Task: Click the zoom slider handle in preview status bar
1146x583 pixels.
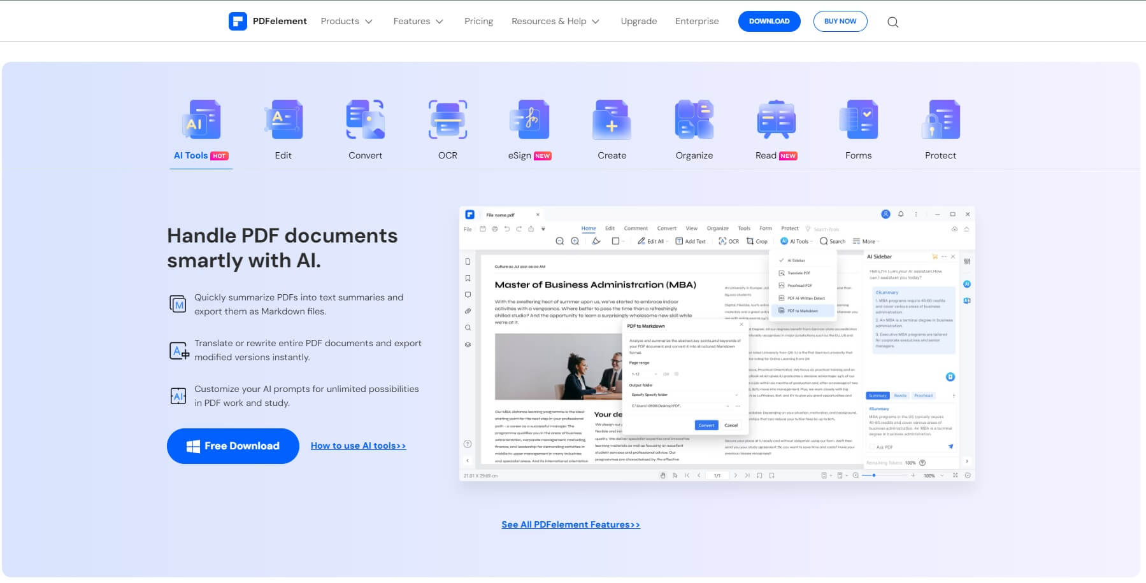Action: tap(874, 475)
